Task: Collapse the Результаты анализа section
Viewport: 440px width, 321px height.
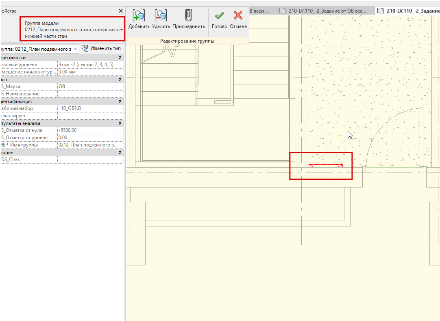Action: 120,123
